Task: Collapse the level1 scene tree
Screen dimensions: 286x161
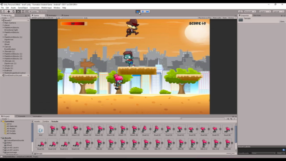Action: pos(1,21)
